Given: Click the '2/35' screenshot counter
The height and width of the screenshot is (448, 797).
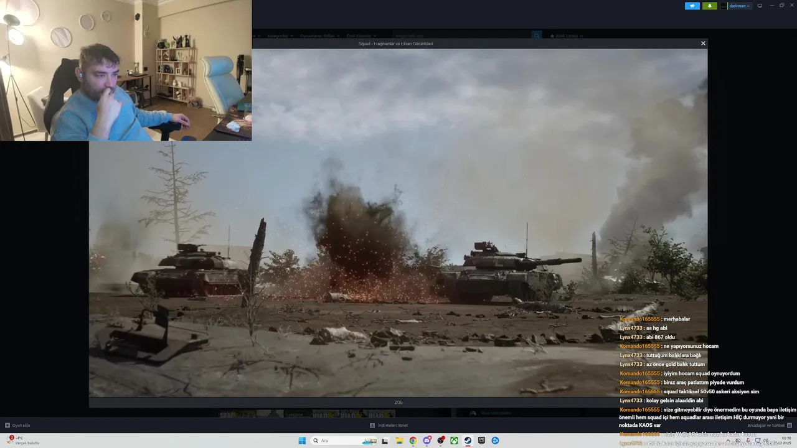Looking at the screenshot, I should tap(398, 403).
